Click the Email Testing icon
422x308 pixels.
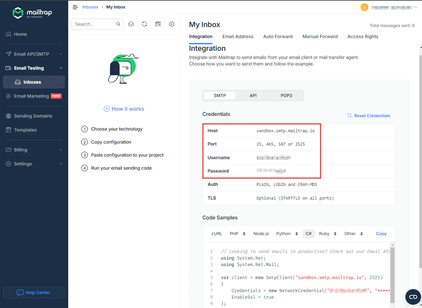point(8,68)
